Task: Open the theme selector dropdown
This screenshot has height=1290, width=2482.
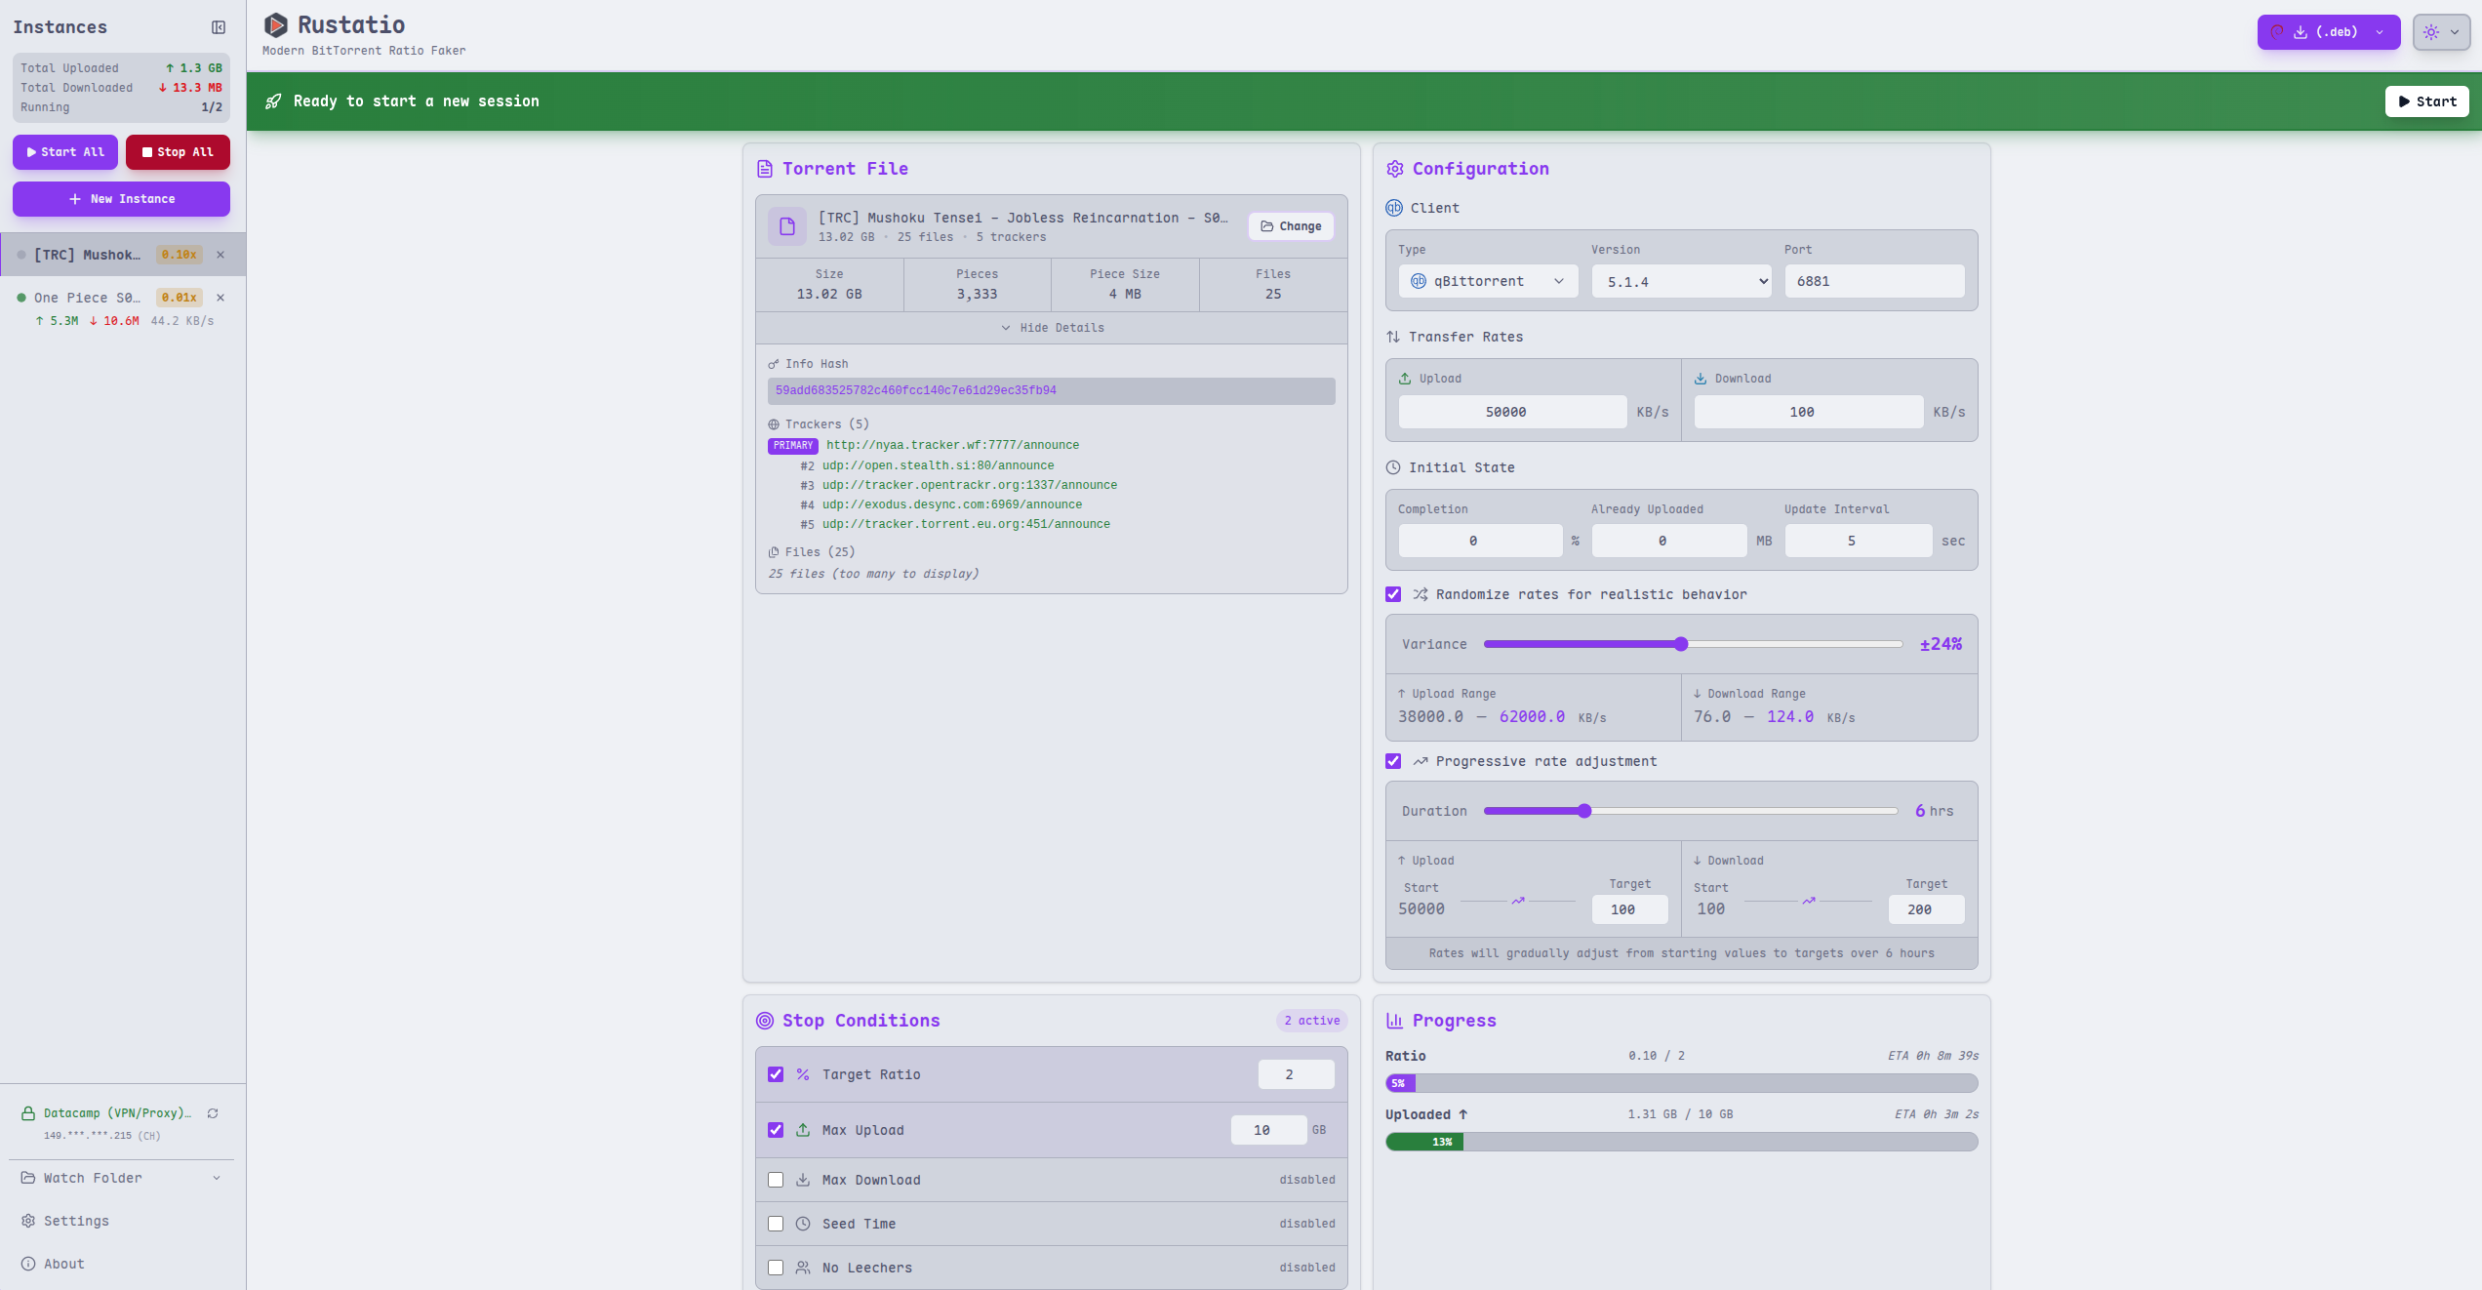Action: tap(2441, 32)
